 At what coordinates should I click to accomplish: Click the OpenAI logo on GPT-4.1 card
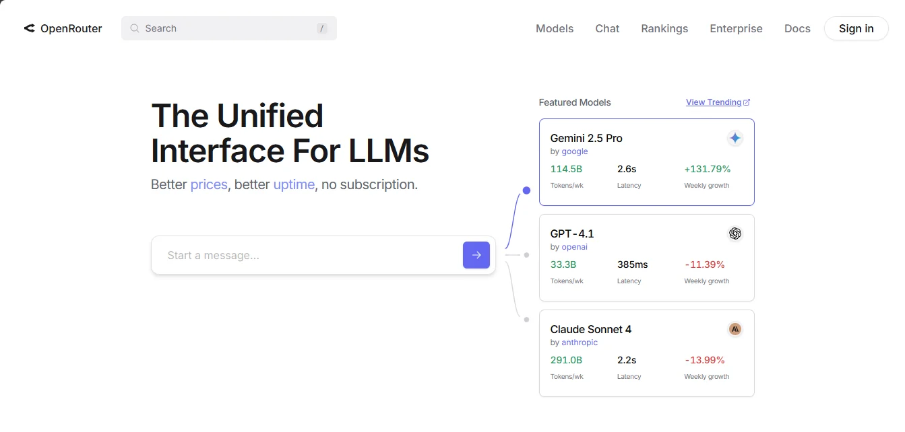(735, 233)
